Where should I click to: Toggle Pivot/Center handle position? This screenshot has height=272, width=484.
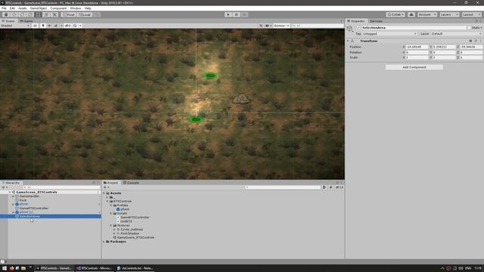(69, 14)
